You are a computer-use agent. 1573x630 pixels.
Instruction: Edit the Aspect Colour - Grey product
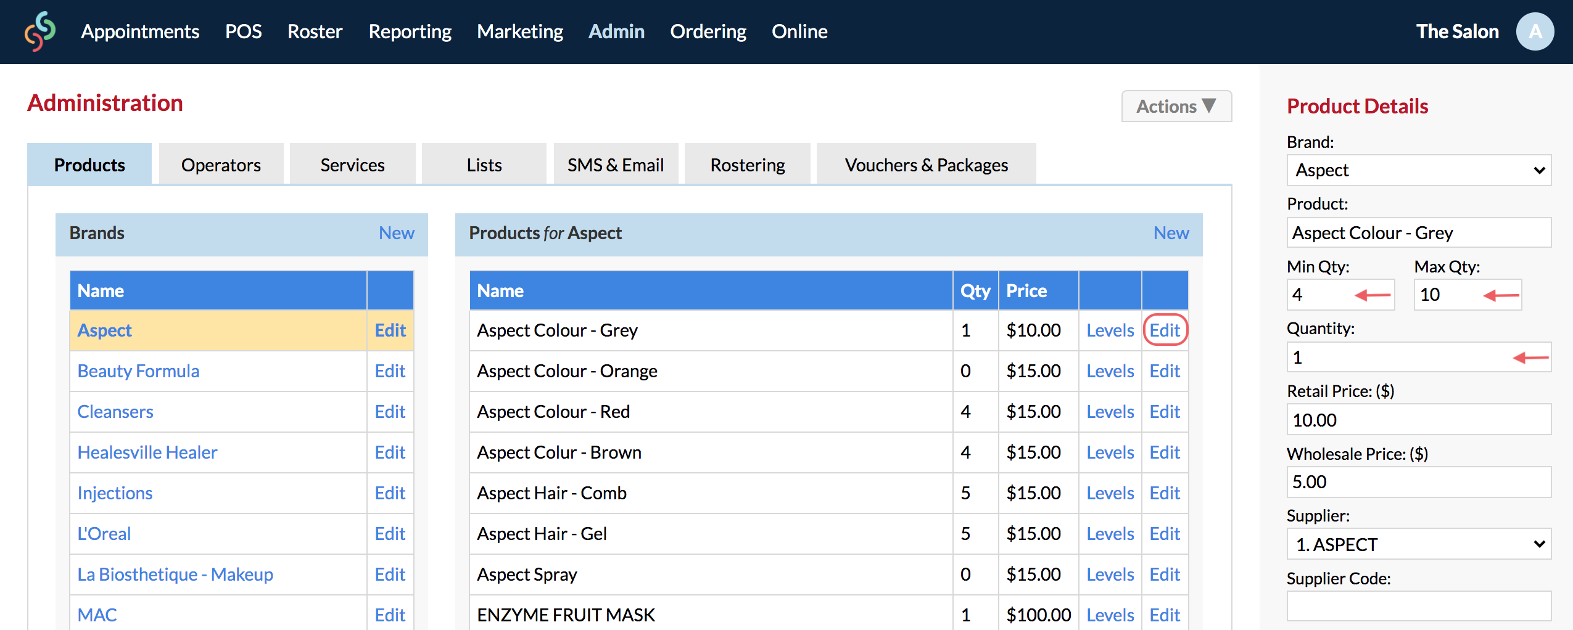pos(1165,330)
